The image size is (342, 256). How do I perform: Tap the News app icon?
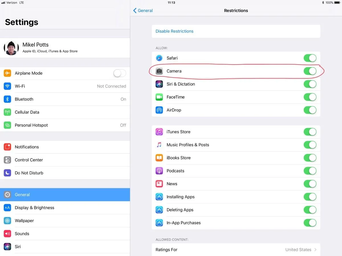pyautogui.click(x=159, y=184)
